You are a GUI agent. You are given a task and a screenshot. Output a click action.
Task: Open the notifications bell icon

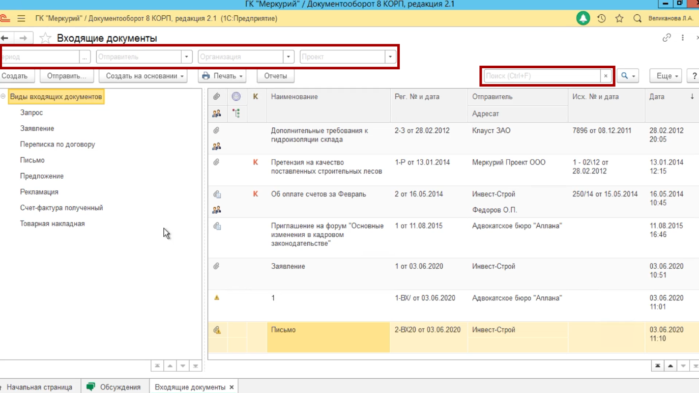(583, 18)
